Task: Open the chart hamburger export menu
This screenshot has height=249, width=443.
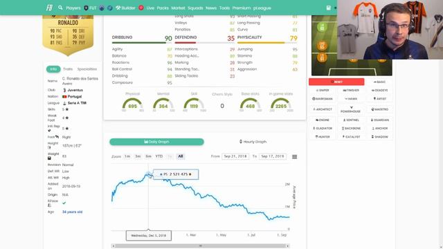Action: coord(294,156)
